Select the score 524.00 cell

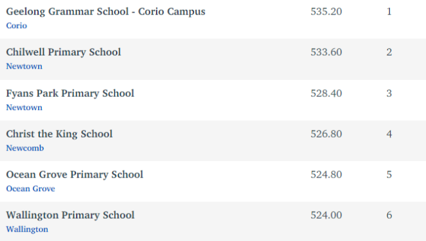coord(326,215)
